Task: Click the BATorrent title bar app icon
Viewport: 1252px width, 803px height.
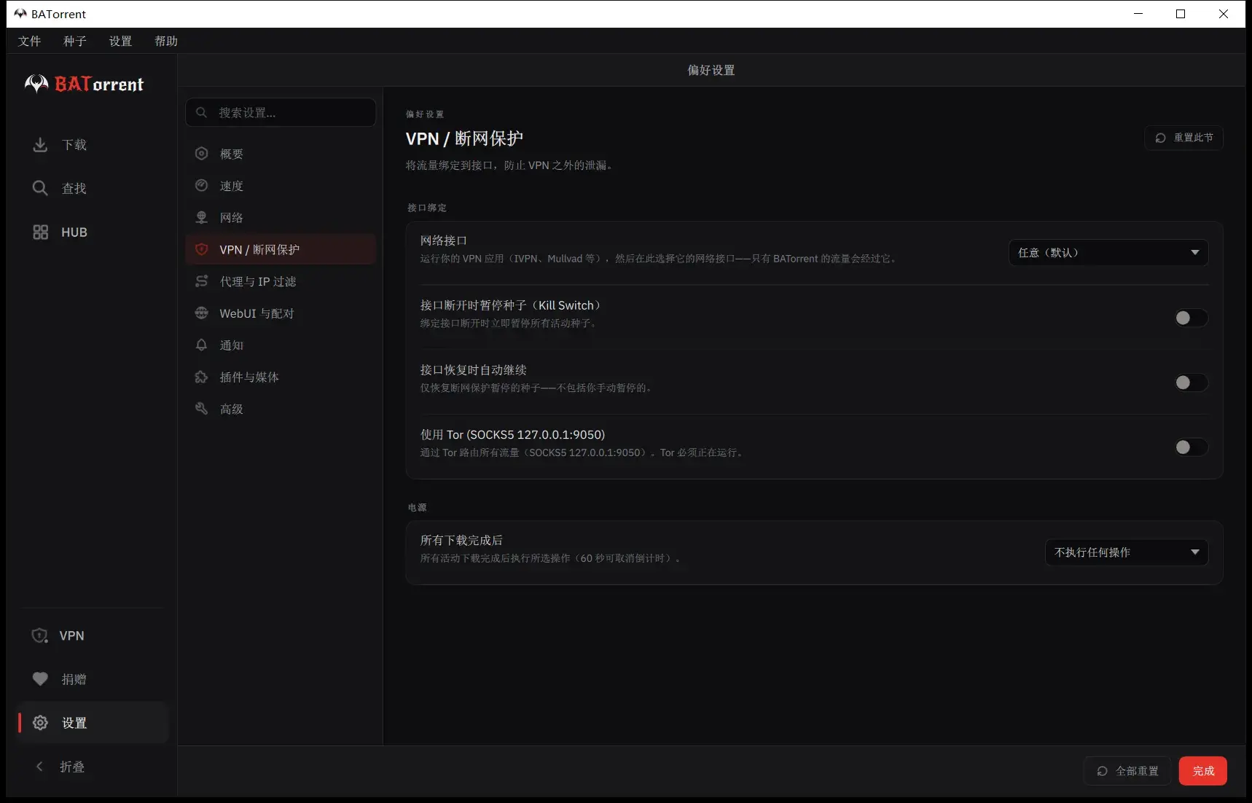Action: (20, 14)
